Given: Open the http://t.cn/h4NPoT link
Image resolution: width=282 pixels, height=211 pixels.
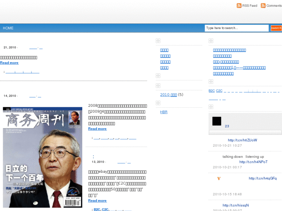Looking at the screenshot, I should click(x=253, y=162).
